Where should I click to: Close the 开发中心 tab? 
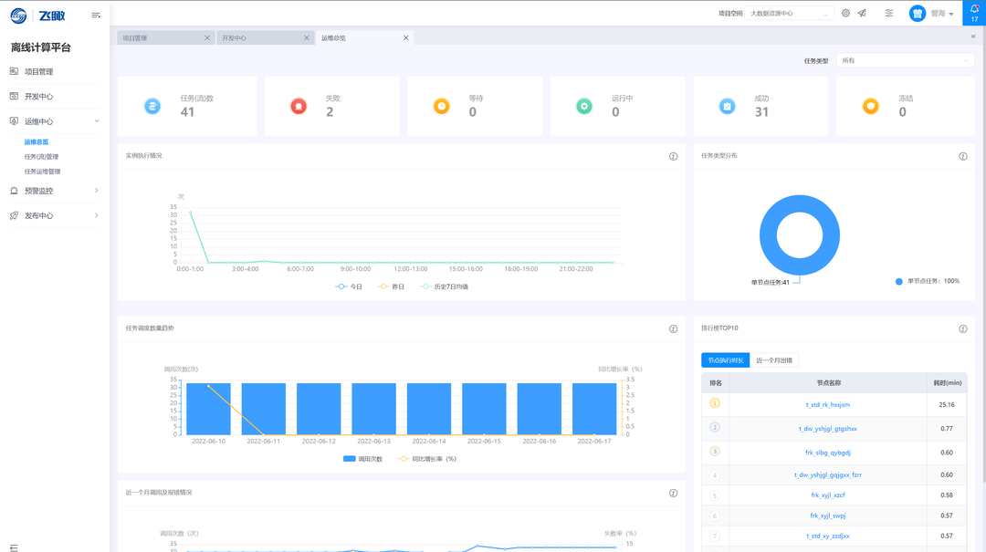tap(307, 38)
